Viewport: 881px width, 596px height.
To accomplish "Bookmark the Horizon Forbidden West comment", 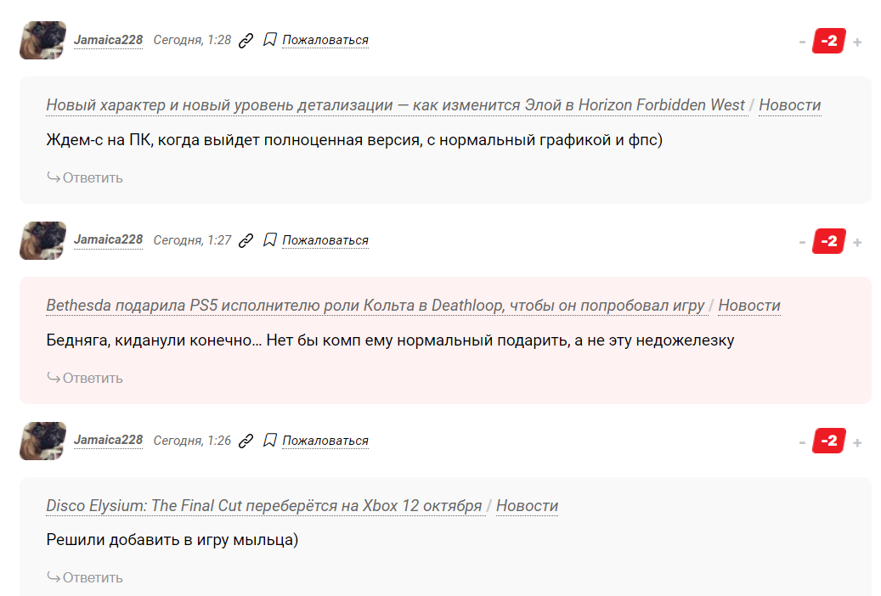I will coord(269,40).
